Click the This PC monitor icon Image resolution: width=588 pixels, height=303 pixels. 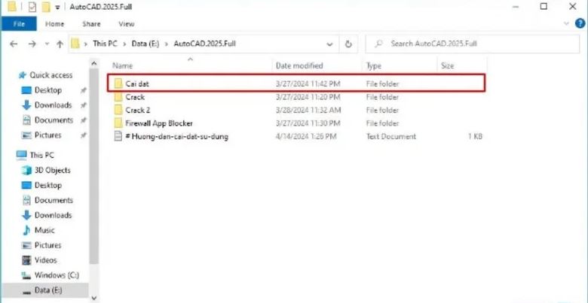click(22, 155)
